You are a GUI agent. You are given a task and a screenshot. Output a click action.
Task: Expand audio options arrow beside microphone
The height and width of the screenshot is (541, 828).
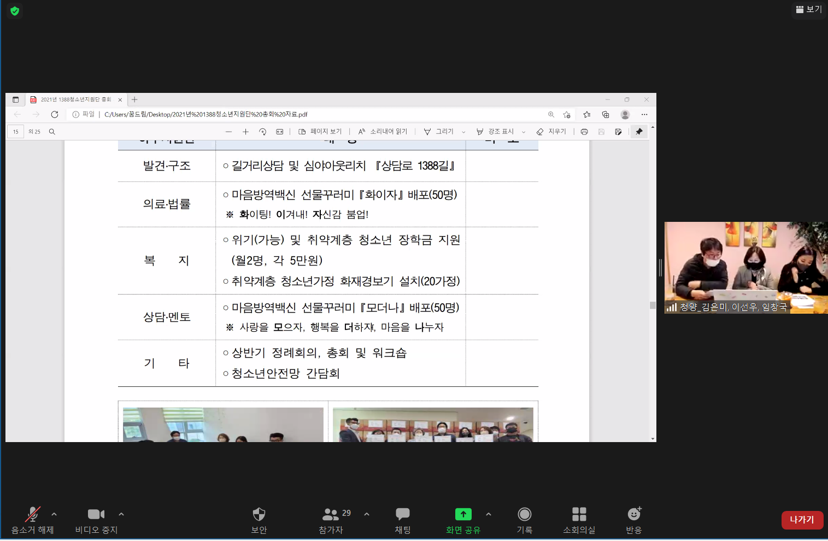[54, 514]
